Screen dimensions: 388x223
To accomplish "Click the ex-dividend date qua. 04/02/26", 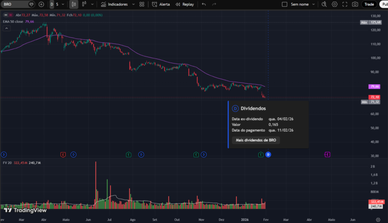I will 281,119.
